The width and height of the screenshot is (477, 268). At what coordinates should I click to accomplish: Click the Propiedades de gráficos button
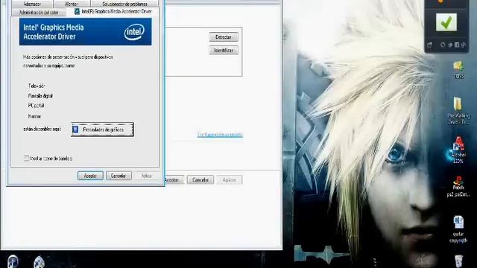(x=103, y=130)
